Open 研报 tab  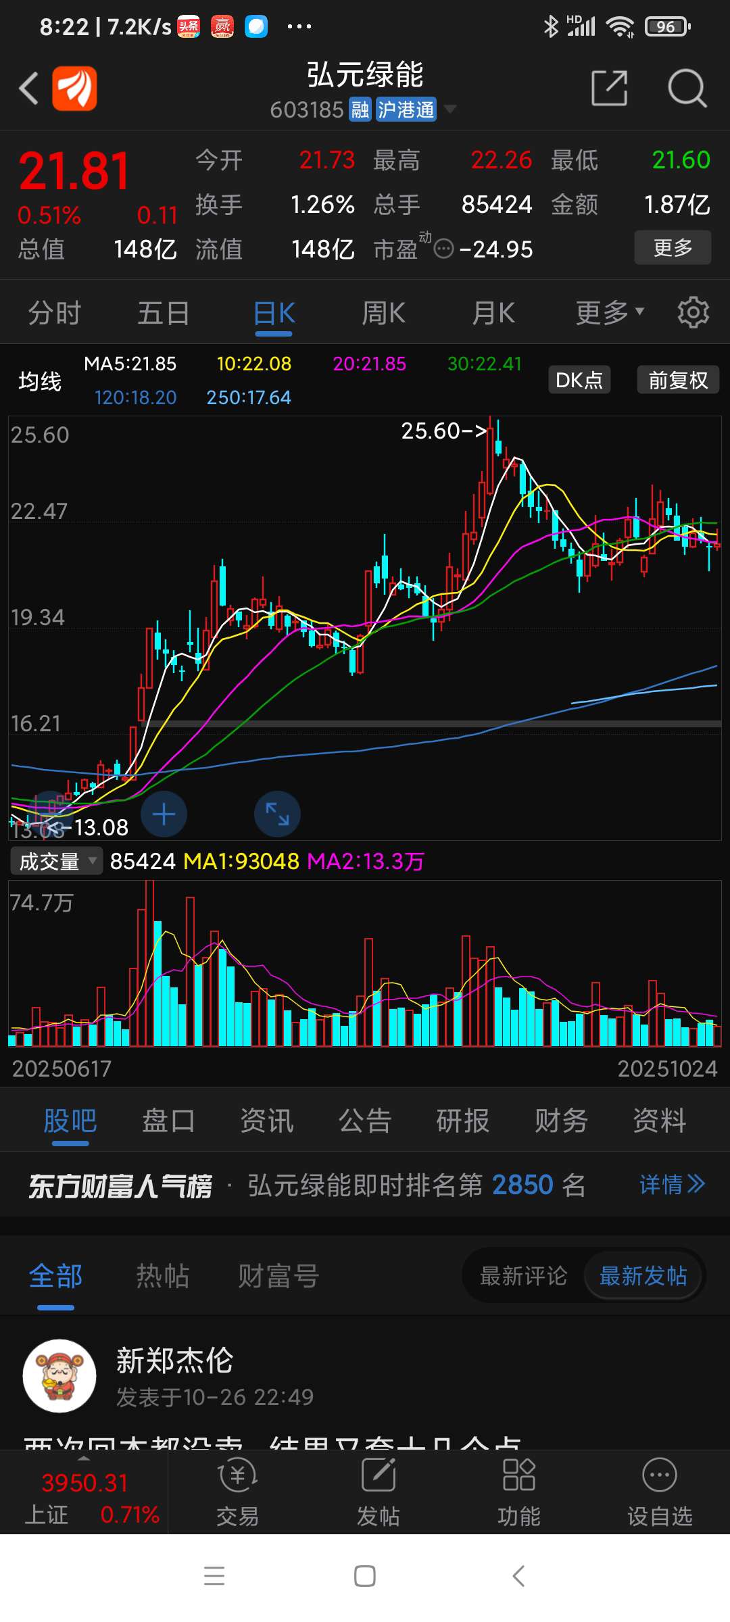point(463,1121)
